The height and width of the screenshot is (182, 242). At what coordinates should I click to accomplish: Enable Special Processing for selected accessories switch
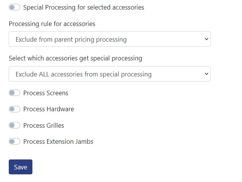[14, 7]
